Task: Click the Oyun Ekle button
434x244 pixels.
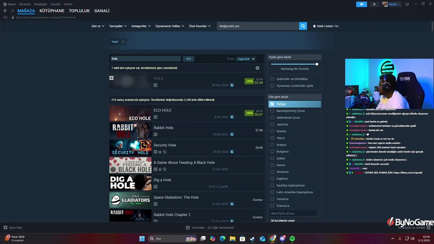Action: pyautogui.click(x=13, y=228)
